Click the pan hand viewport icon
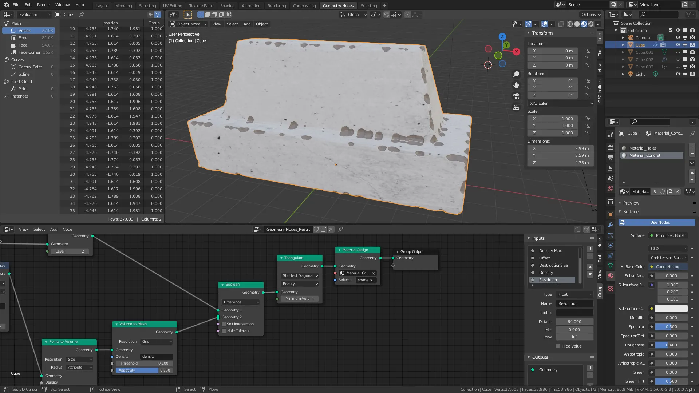 click(516, 85)
